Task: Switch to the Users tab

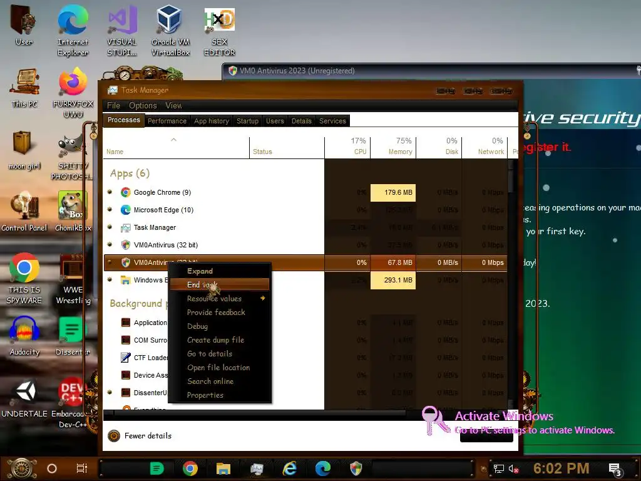Action: (x=275, y=121)
